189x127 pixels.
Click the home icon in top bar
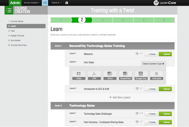pyautogui.click(x=67, y=3)
